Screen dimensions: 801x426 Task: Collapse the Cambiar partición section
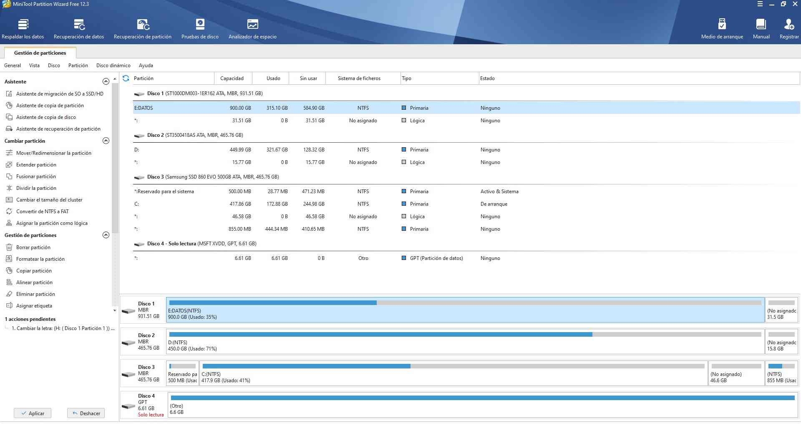point(106,141)
